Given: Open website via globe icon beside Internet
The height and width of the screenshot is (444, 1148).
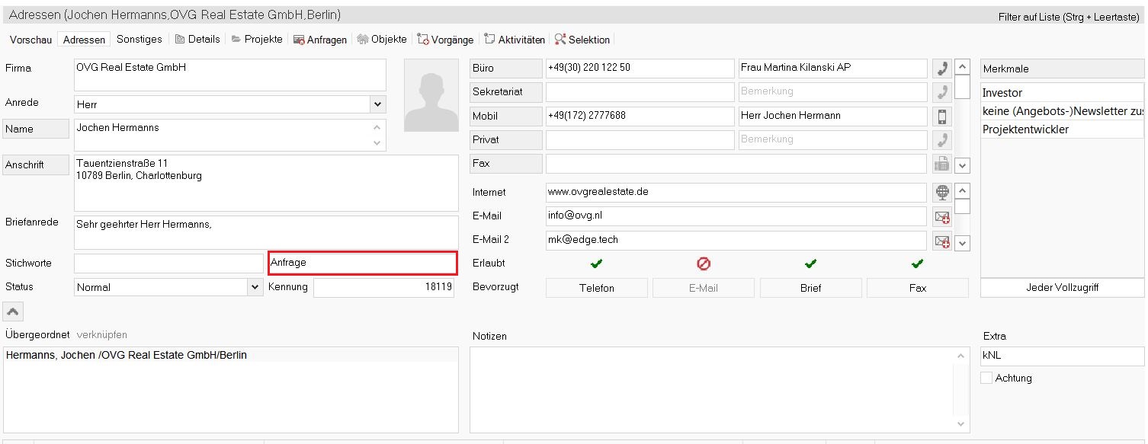Looking at the screenshot, I should (942, 193).
